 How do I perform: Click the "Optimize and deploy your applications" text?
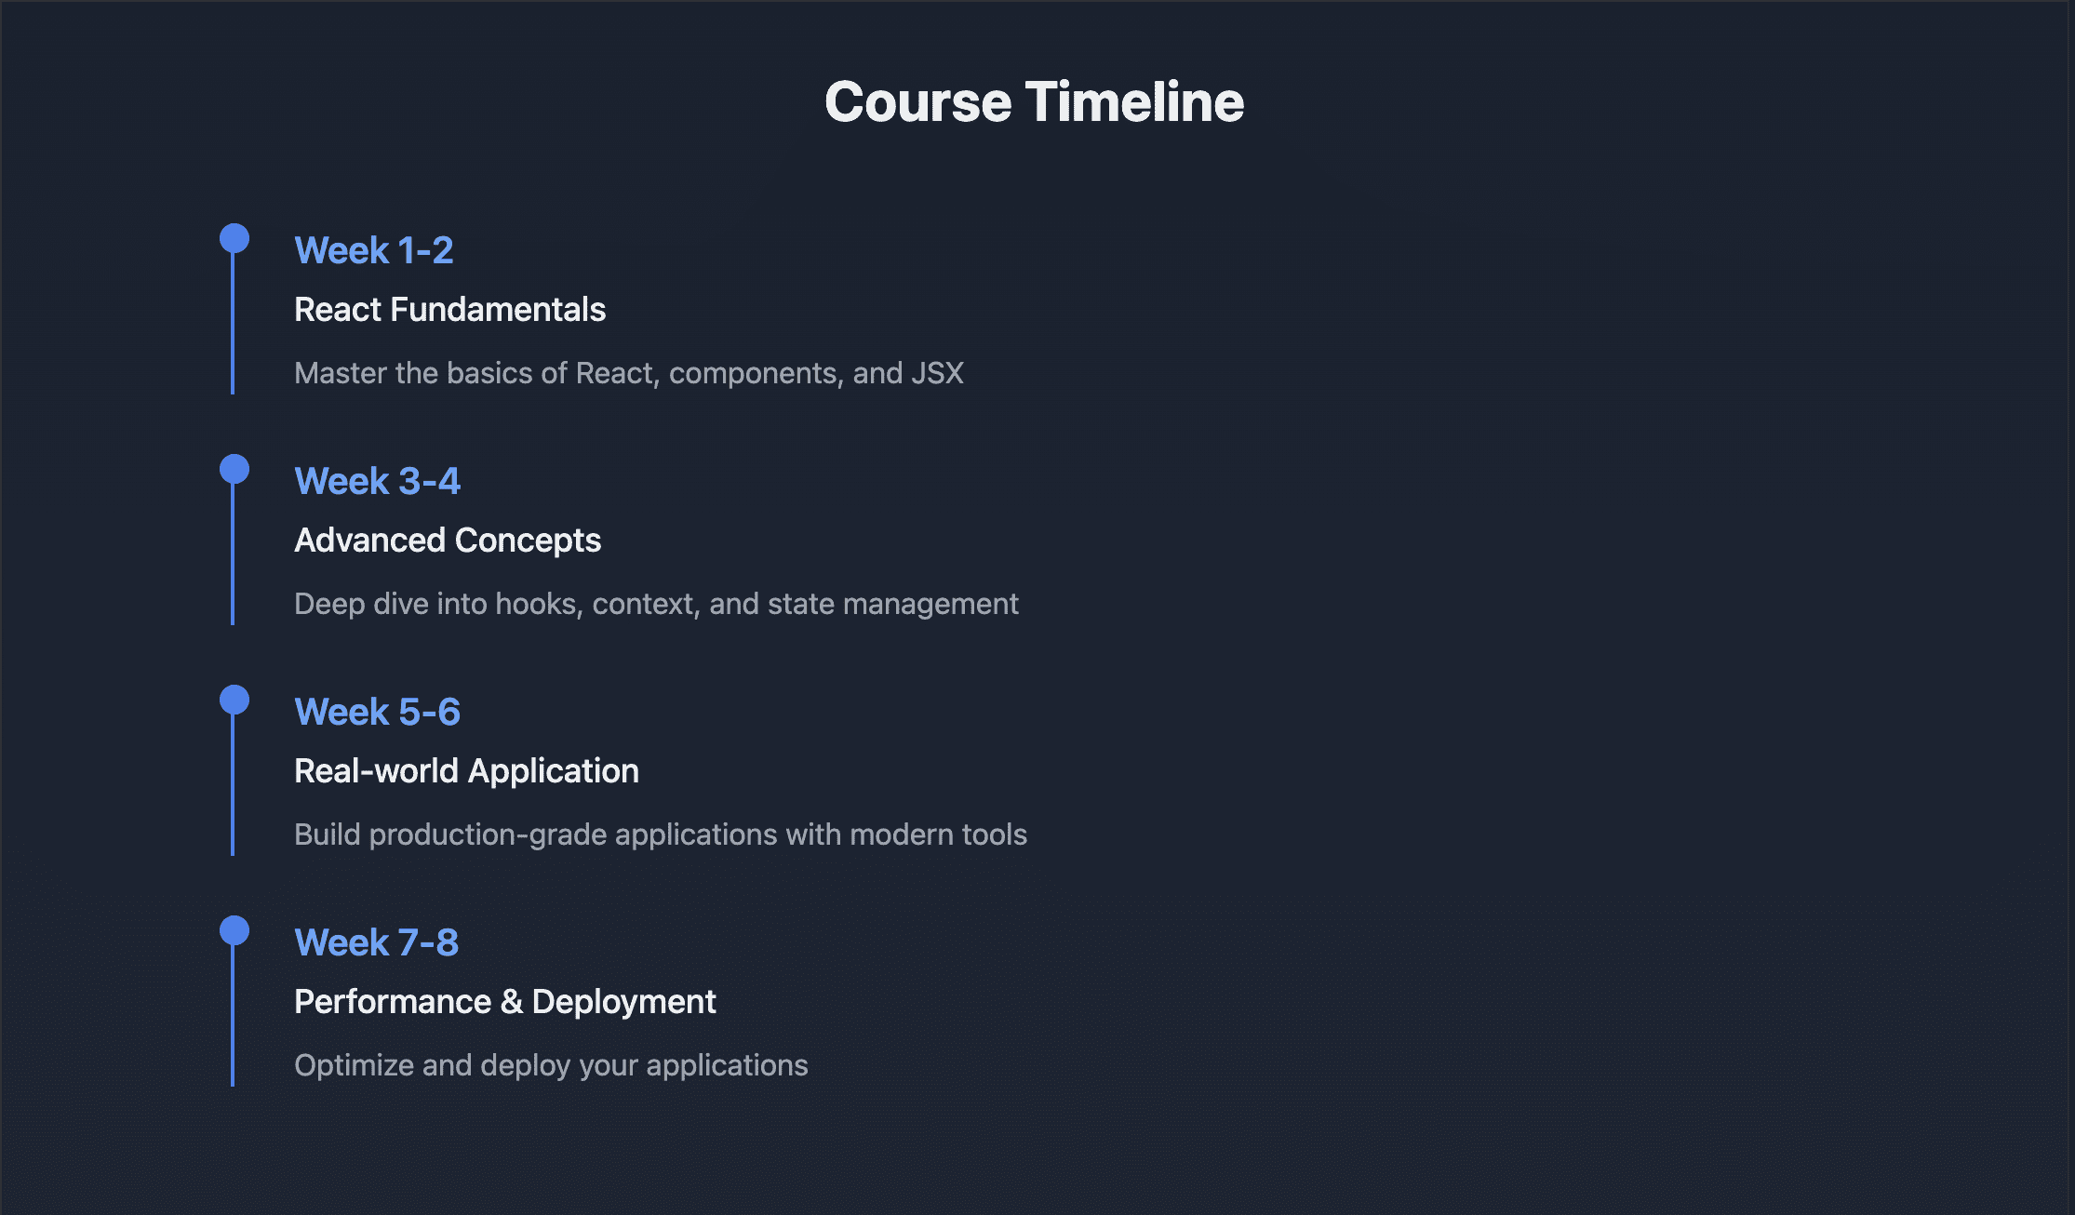tap(551, 1065)
